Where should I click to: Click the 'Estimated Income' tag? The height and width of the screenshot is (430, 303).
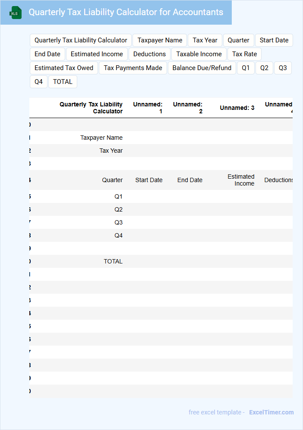click(x=97, y=54)
